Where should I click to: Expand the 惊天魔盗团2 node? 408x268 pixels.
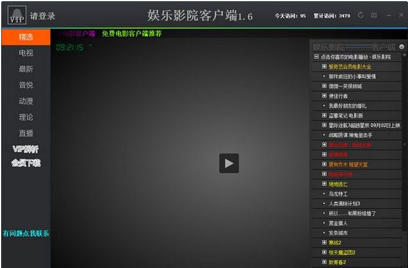tap(324, 253)
